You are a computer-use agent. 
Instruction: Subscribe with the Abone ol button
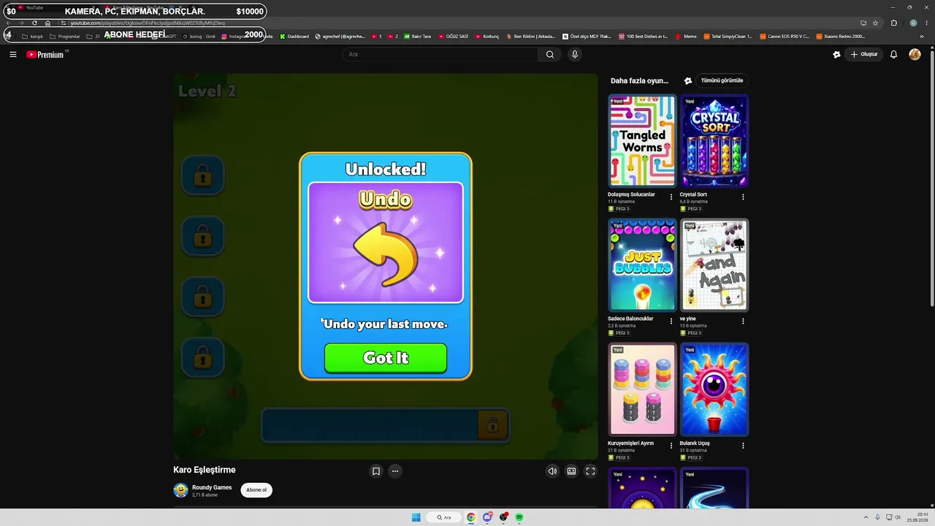click(256, 490)
